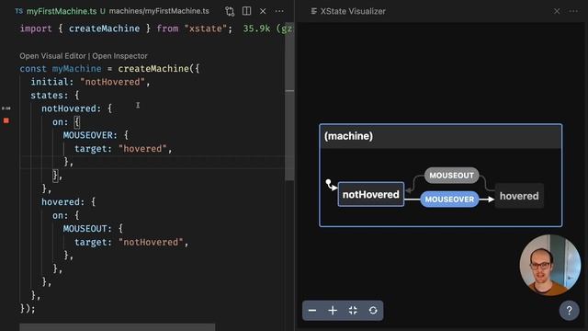588x331 pixels.
Task: Place cursor on myMachine variable name
Action: (76, 69)
